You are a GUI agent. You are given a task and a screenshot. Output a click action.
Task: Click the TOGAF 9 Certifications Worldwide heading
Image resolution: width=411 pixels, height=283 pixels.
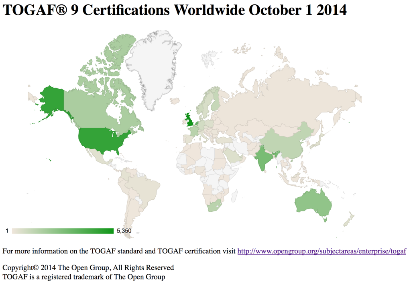pos(175,10)
